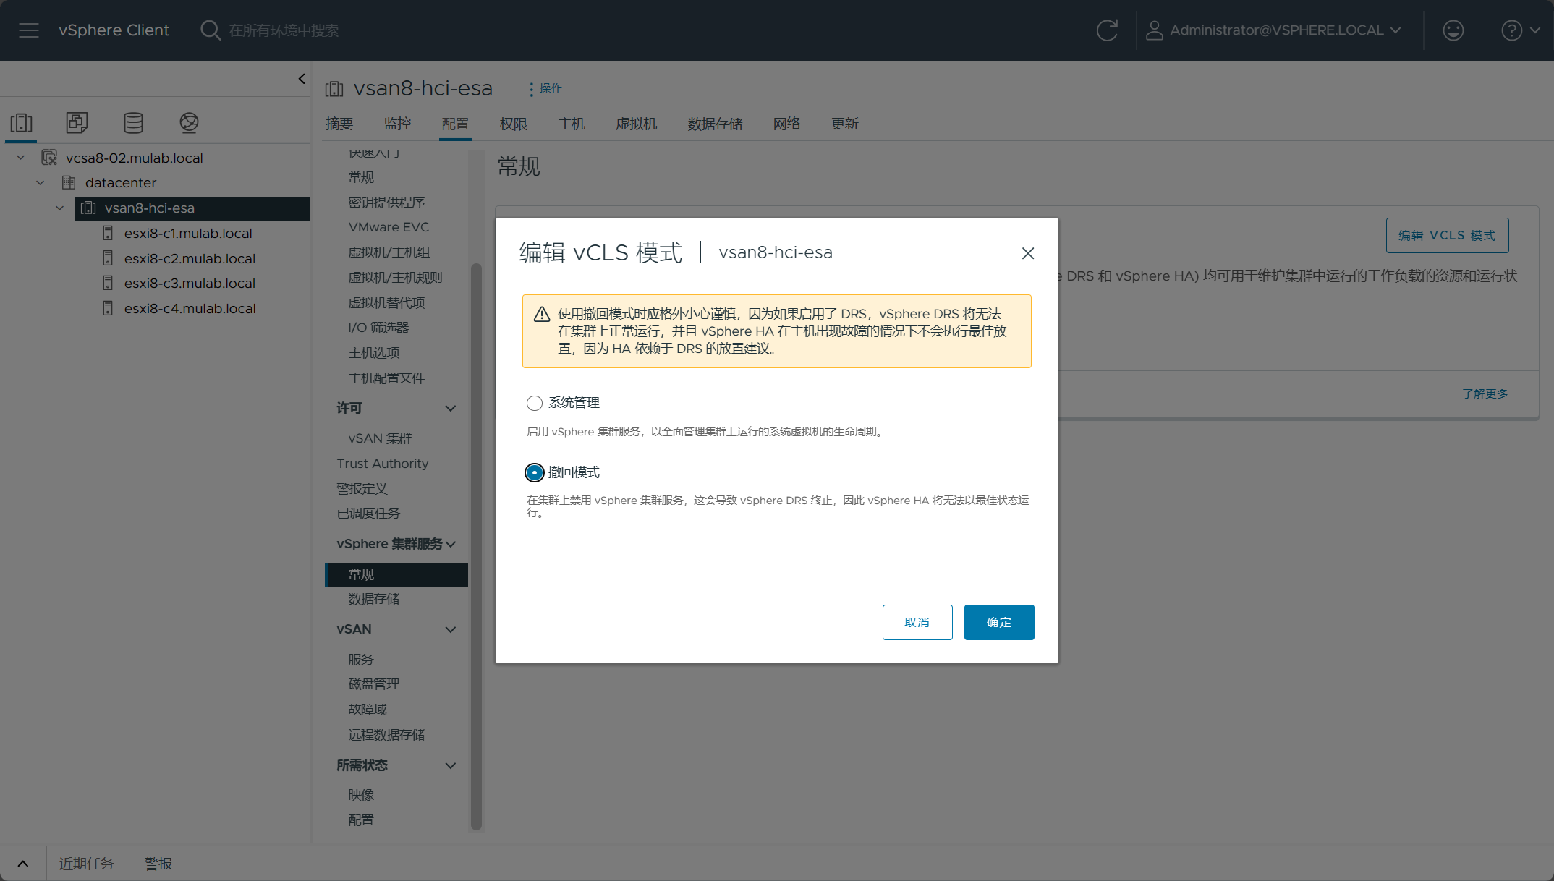Open vSAN 集群 license page
The width and height of the screenshot is (1554, 881).
(x=380, y=438)
